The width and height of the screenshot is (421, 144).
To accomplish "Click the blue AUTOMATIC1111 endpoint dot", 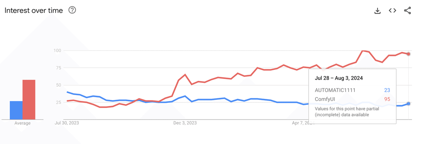I will tap(409, 104).
